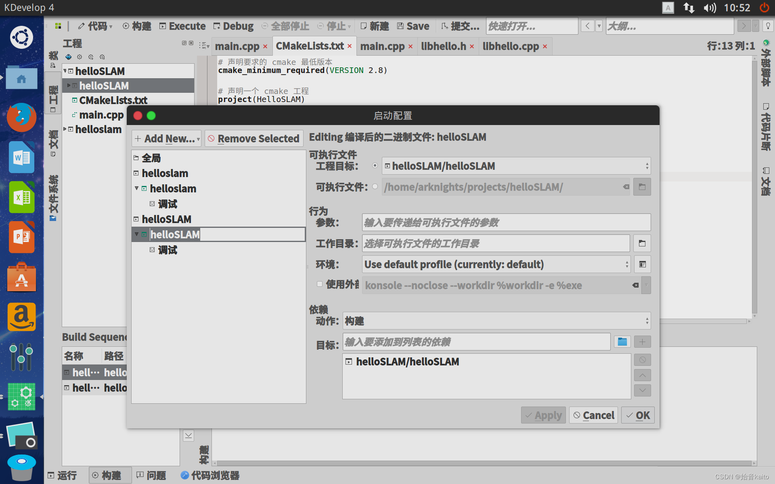The height and width of the screenshot is (484, 775).
Task: Click plus icon to add a dependency
Action: click(642, 342)
